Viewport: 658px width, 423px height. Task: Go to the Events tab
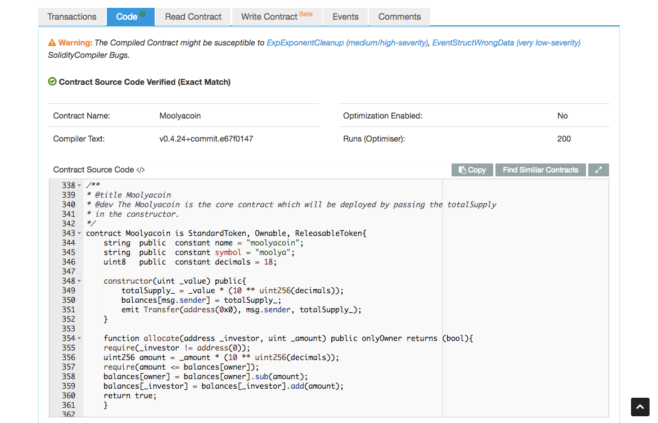345,17
